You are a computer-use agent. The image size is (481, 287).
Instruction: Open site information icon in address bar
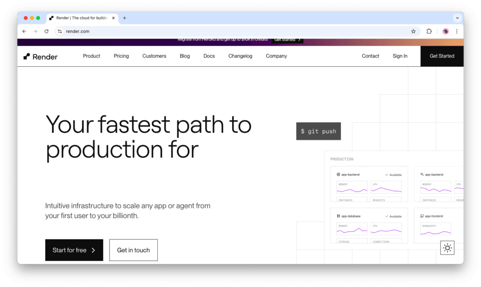pos(60,32)
